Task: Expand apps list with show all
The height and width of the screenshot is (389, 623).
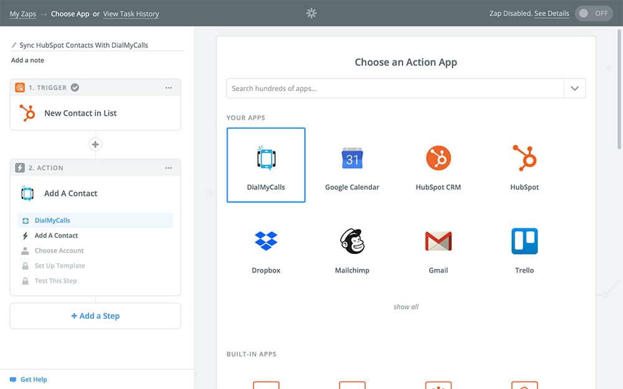Action: point(406,307)
